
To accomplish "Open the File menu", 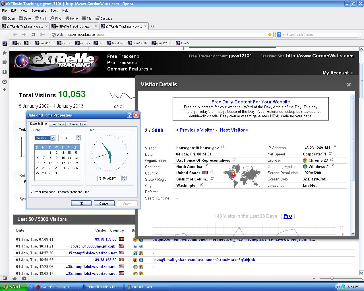I will click(x=4, y=11).
